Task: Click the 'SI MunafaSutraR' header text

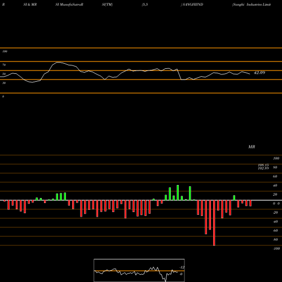Action: tap(69, 5)
